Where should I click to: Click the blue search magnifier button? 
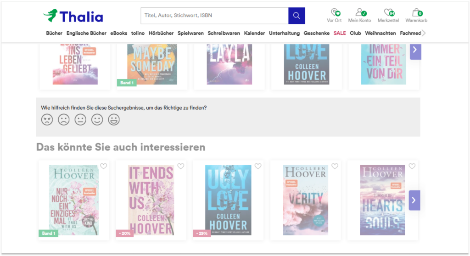click(297, 16)
